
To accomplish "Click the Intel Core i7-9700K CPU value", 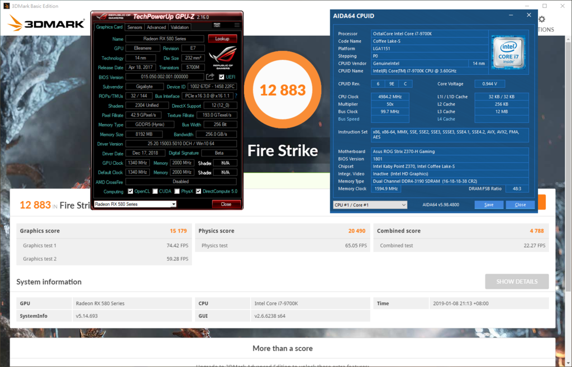I will point(276,303).
